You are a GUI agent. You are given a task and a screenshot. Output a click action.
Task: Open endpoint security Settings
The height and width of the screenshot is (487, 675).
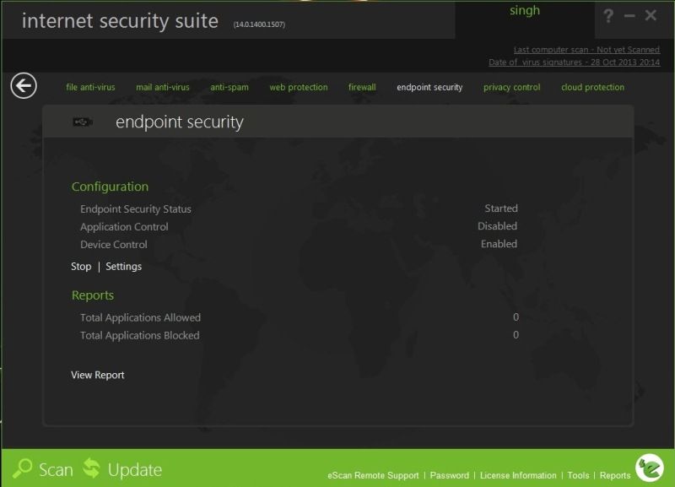[123, 267]
